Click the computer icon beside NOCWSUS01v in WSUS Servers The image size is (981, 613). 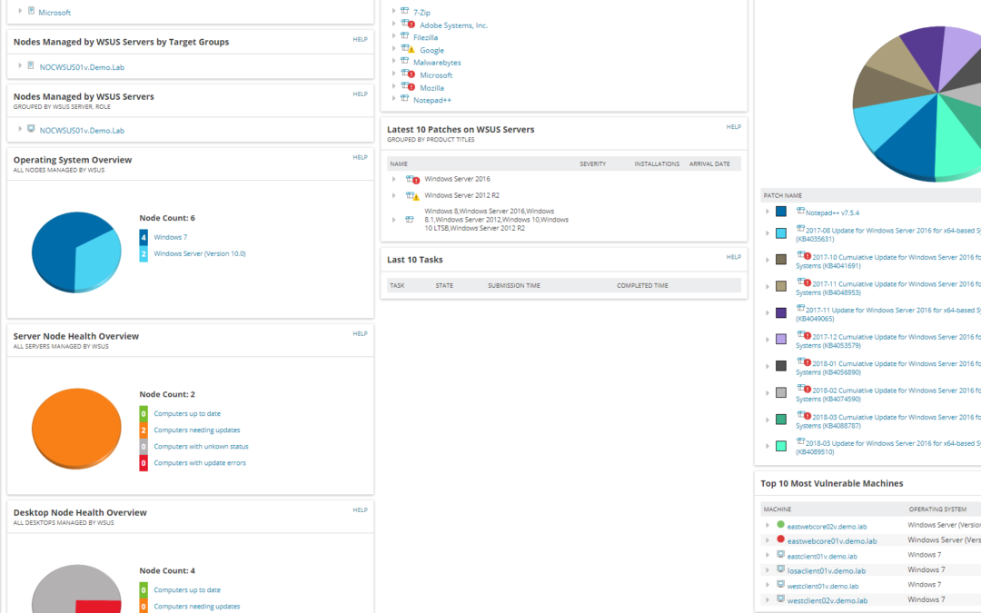pos(31,129)
